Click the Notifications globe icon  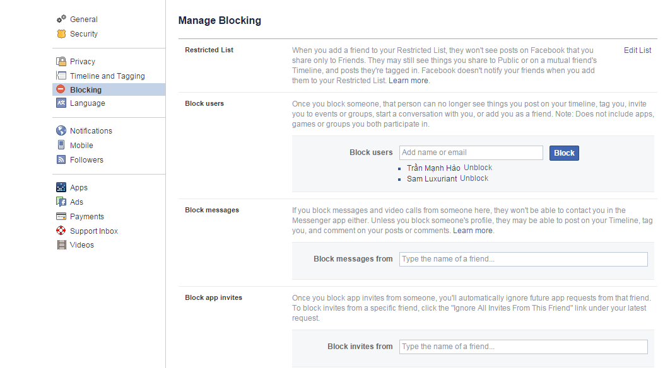(61, 131)
